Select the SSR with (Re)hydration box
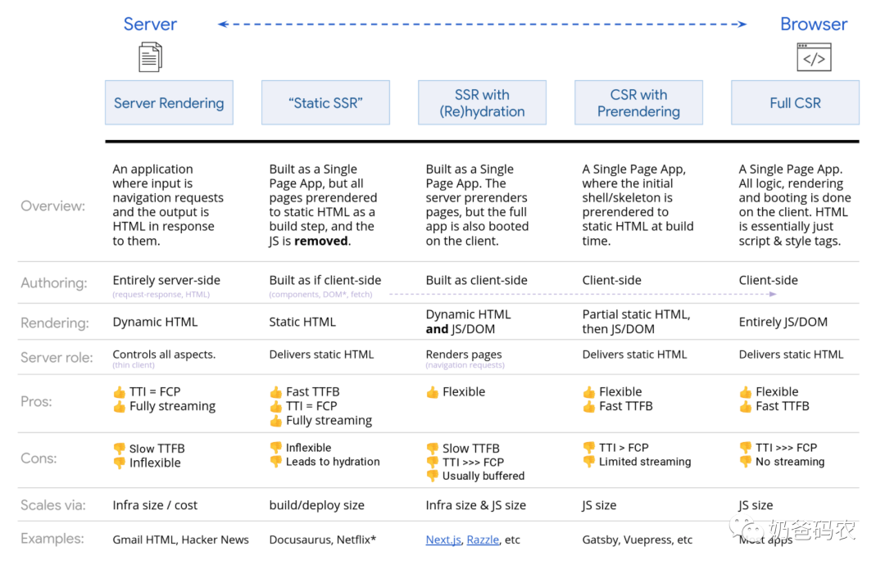This screenshot has width=885, height=569. pyautogui.click(x=482, y=103)
